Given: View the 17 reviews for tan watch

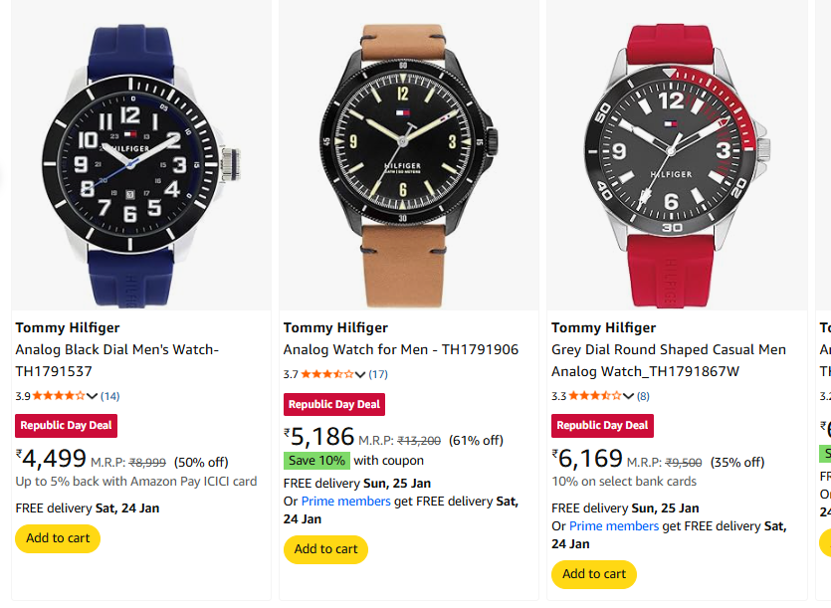Looking at the screenshot, I should click(378, 375).
